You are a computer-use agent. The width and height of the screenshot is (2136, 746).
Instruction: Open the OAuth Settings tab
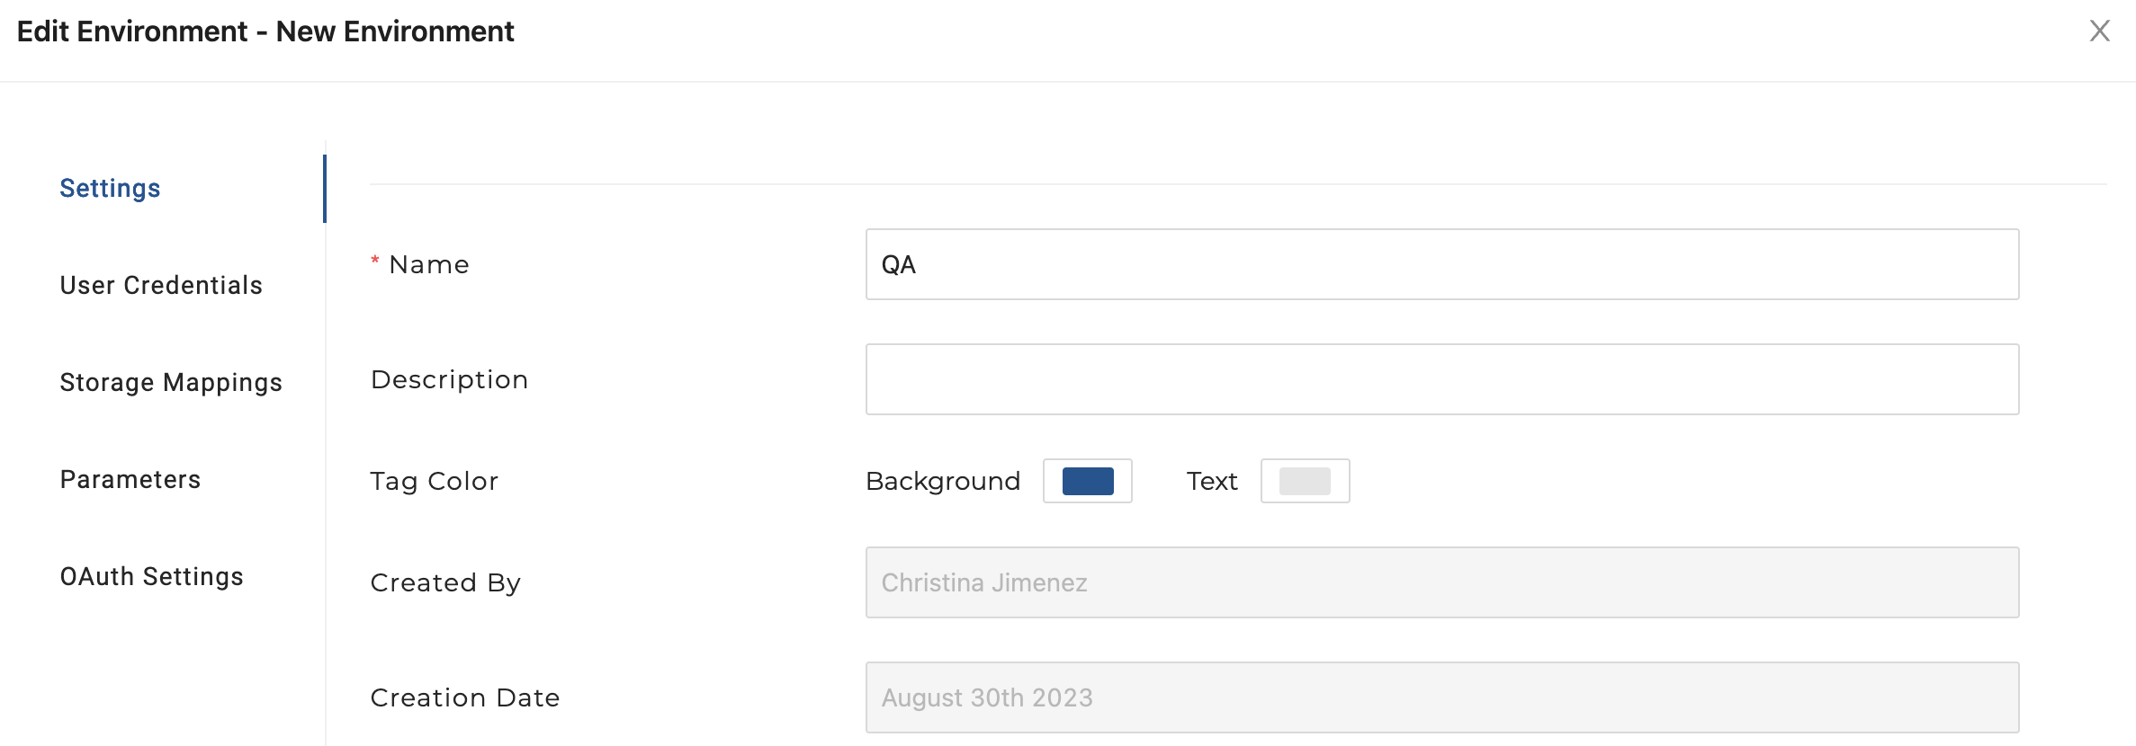[x=152, y=576]
